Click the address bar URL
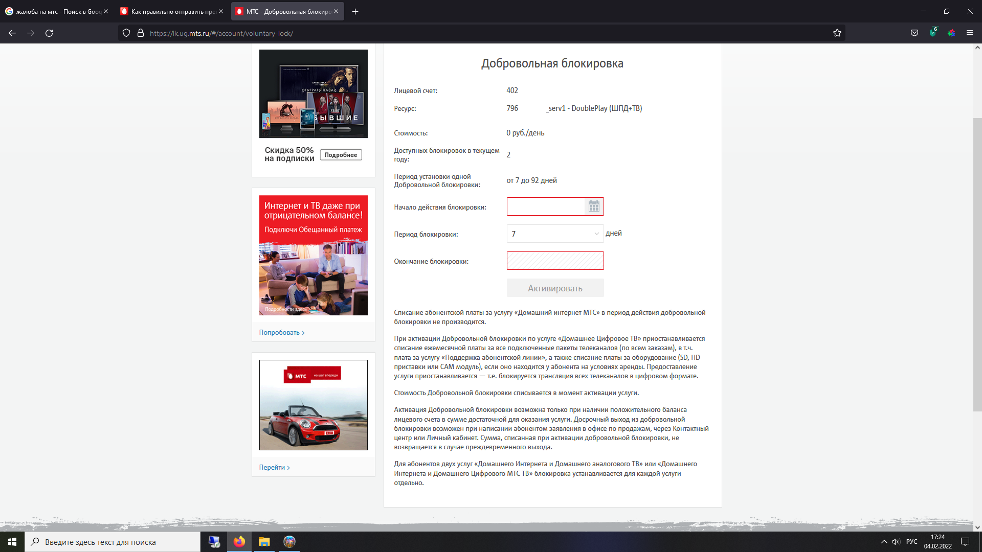The height and width of the screenshot is (552, 982). coord(221,33)
